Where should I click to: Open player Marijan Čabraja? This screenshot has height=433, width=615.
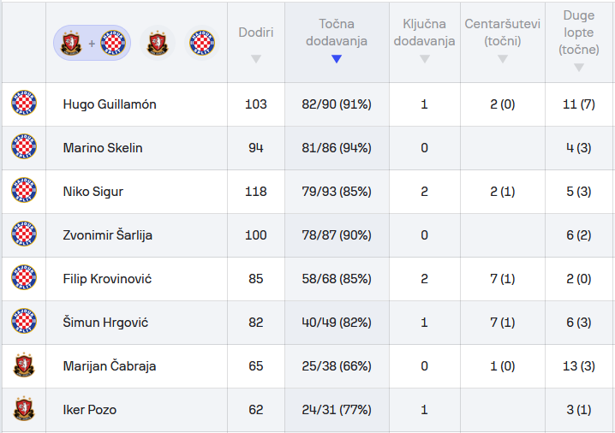pyautogui.click(x=110, y=366)
